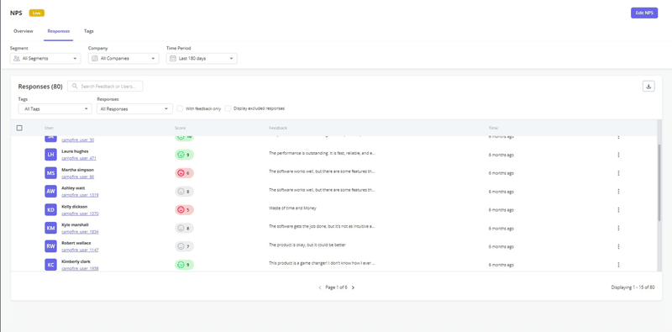Switch to the Tags tab

pos(89,31)
